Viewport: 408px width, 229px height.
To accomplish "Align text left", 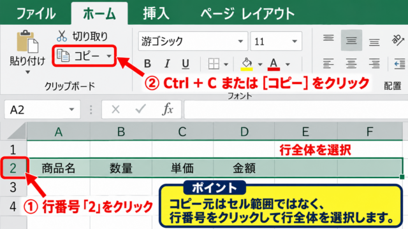I will tap(328, 64).
